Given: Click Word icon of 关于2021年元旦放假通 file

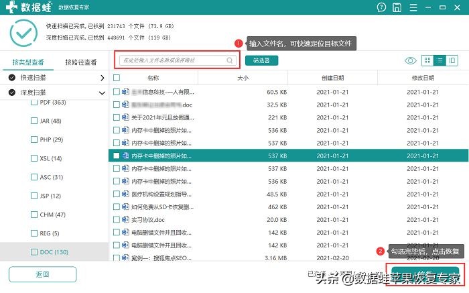Looking at the screenshot, I should (125, 117).
